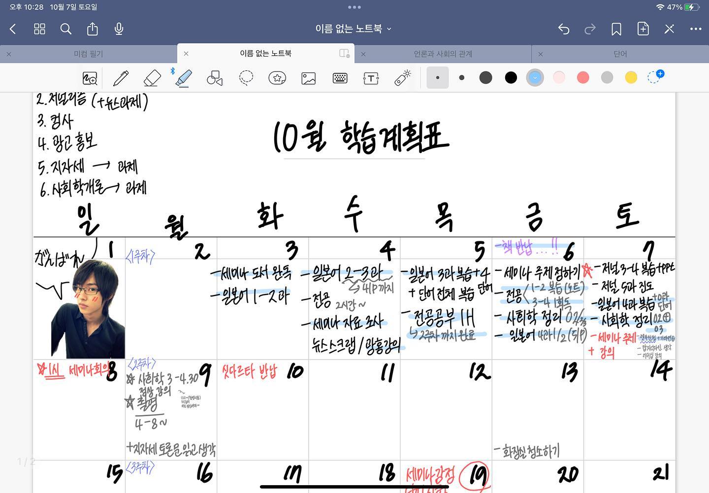Pick the coral red color swatch

click(583, 77)
